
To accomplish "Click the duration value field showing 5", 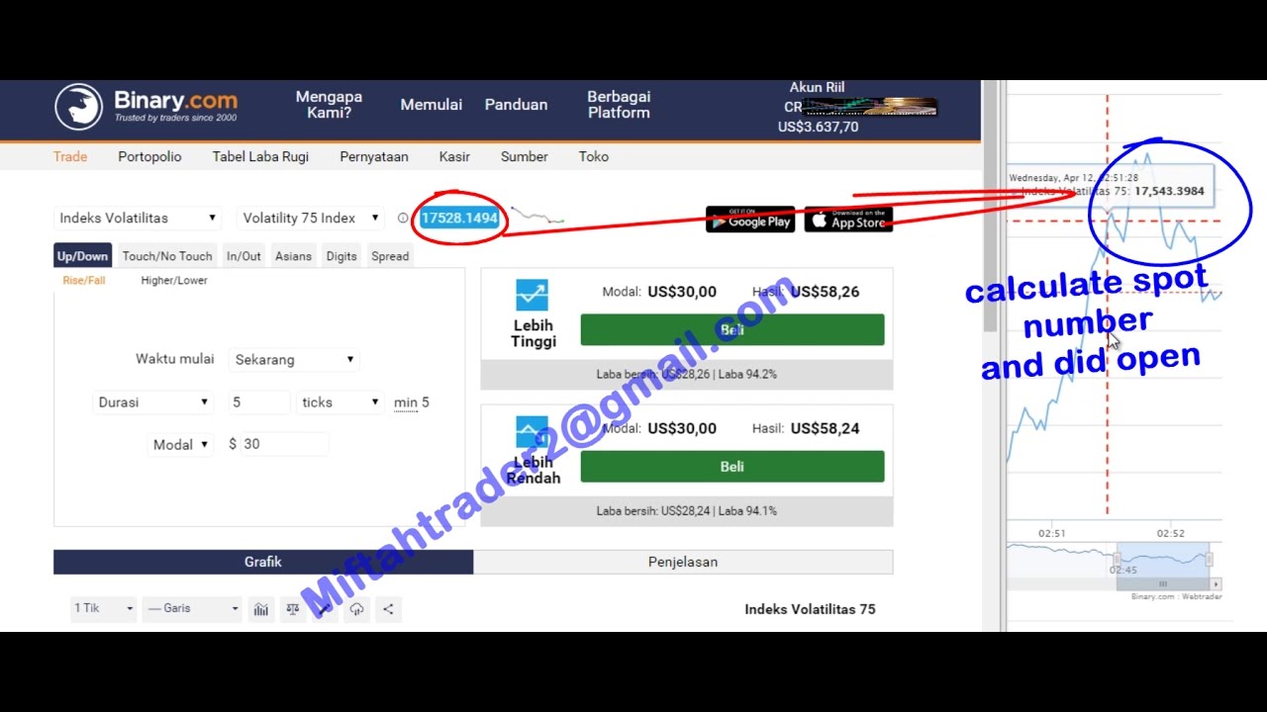I will click(x=259, y=402).
